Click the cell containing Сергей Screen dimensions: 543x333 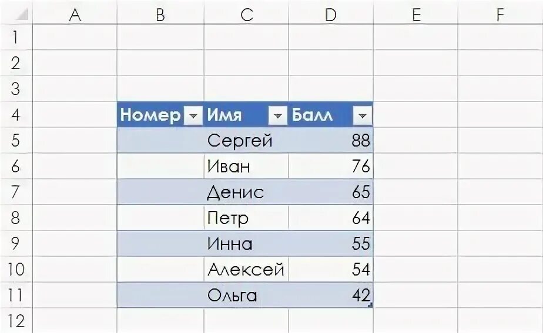(x=246, y=140)
